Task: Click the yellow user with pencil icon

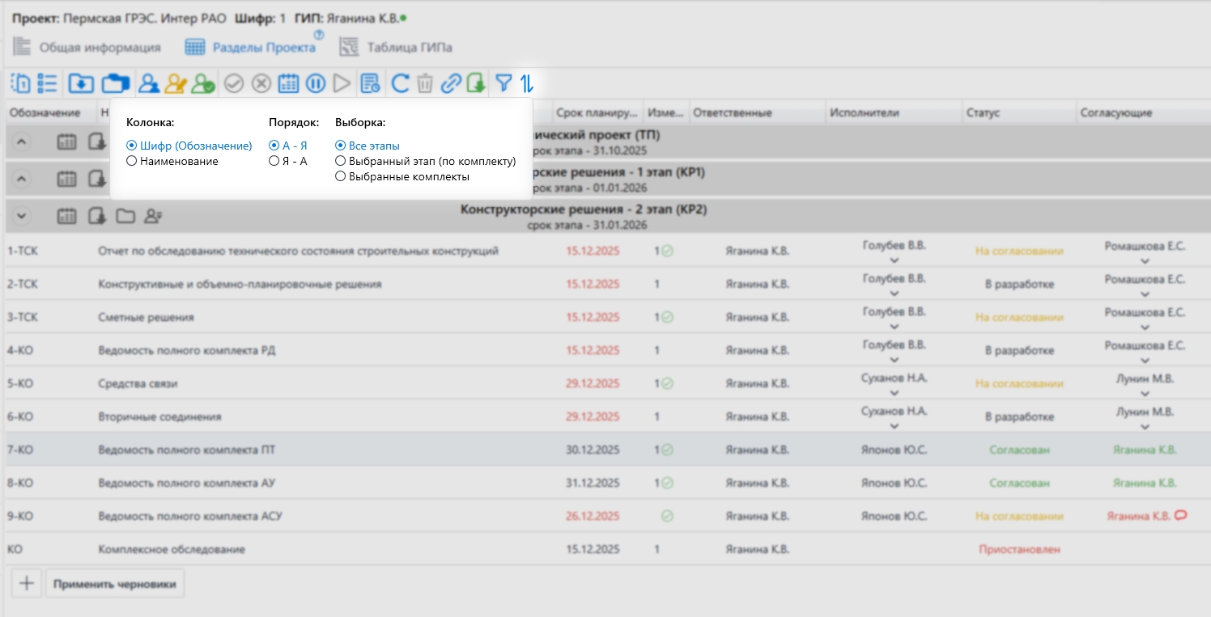Action: click(176, 83)
